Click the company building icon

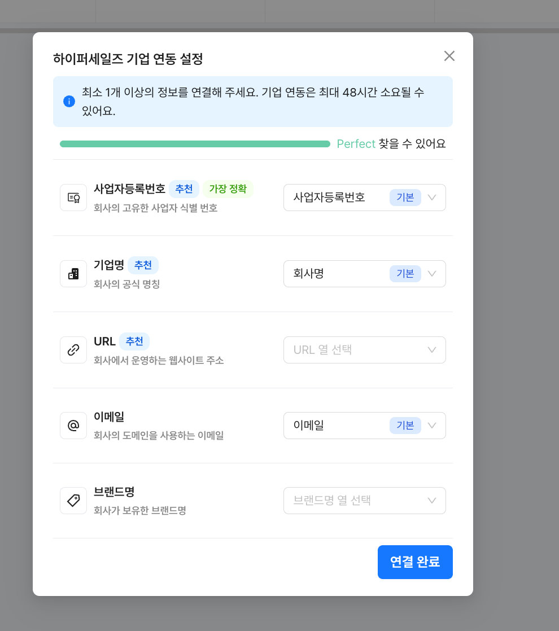click(73, 274)
